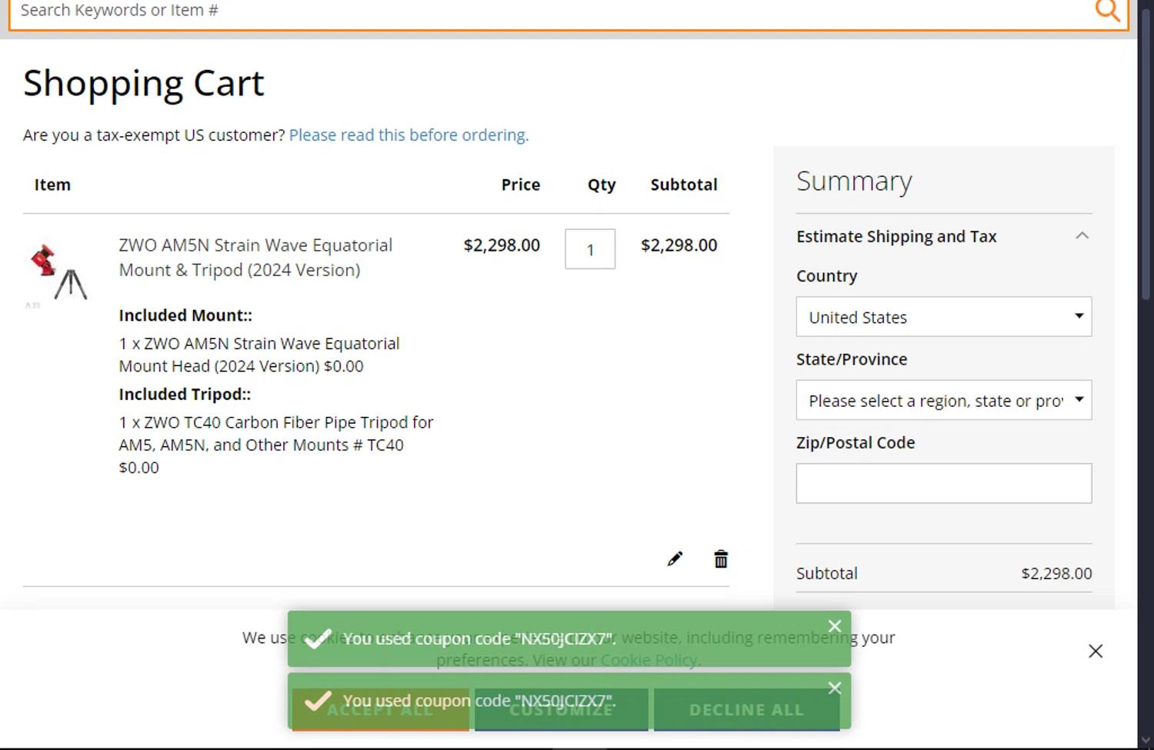Remove the item with the trash icon
The width and height of the screenshot is (1154, 750).
(721, 559)
